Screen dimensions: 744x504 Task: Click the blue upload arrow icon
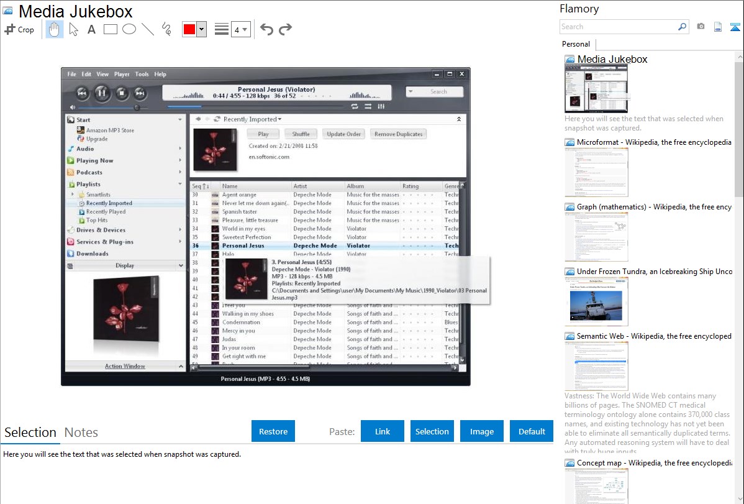pyautogui.click(x=735, y=27)
